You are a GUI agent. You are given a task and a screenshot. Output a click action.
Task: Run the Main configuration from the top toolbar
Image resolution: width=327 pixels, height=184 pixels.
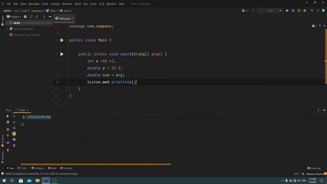click(287, 11)
